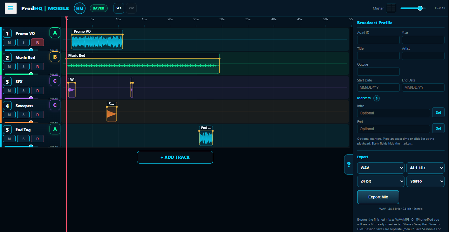
Task: Adjust SFX track volume slider
Action: [21, 98]
